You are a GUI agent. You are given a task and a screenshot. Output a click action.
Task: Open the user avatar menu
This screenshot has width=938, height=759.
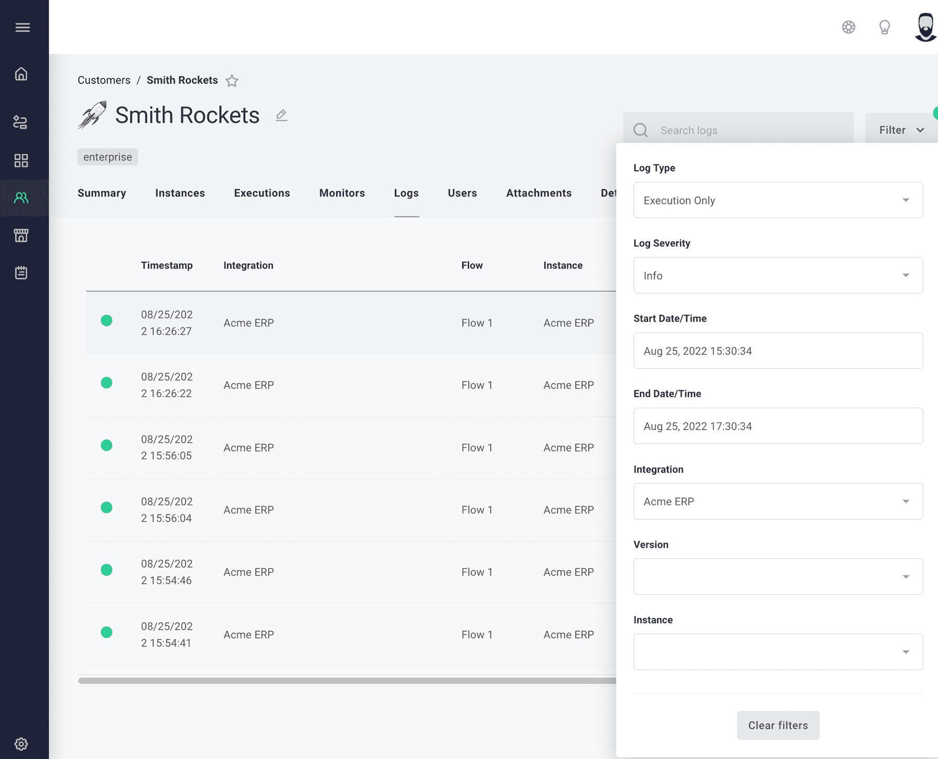click(x=925, y=27)
